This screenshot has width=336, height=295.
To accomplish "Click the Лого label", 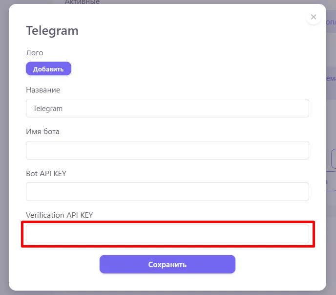I will 35,53.
